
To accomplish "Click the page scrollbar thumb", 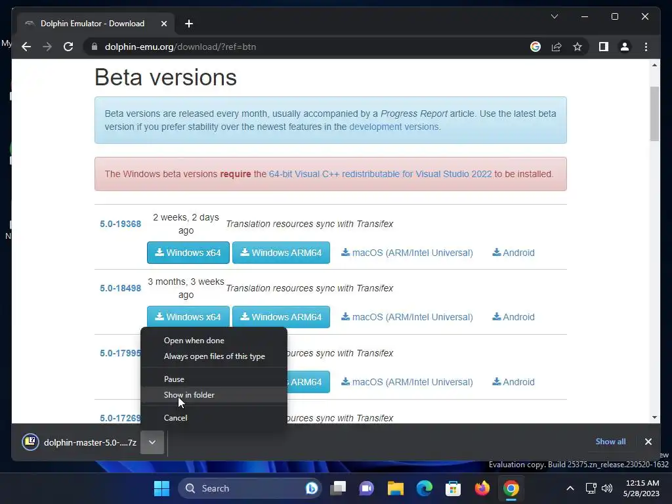I will click(654, 114).
